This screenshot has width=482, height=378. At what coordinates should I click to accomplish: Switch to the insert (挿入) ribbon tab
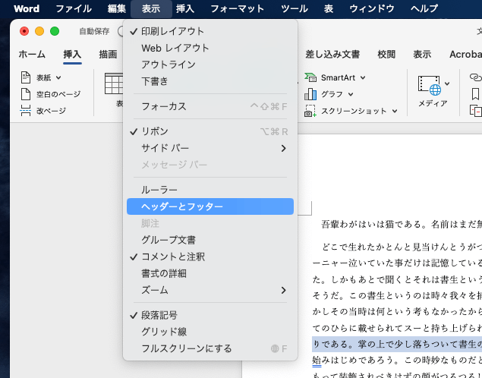[x=72, y=55]
